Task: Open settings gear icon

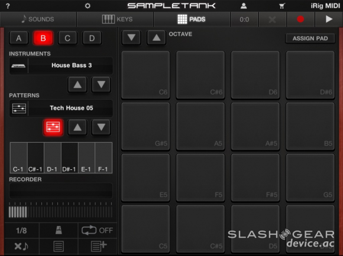Action: point(88,6)
